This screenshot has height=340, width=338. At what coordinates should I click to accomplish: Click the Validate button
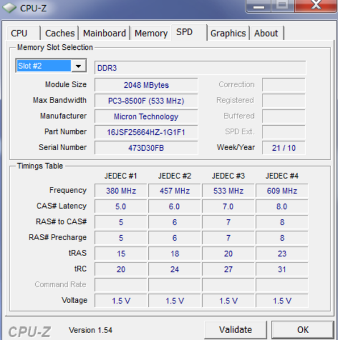point(235,330)
